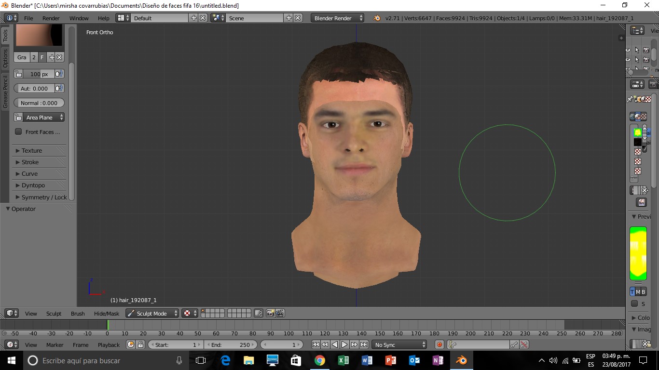
Task: Delete the active Scene
Action: (298, 18)
